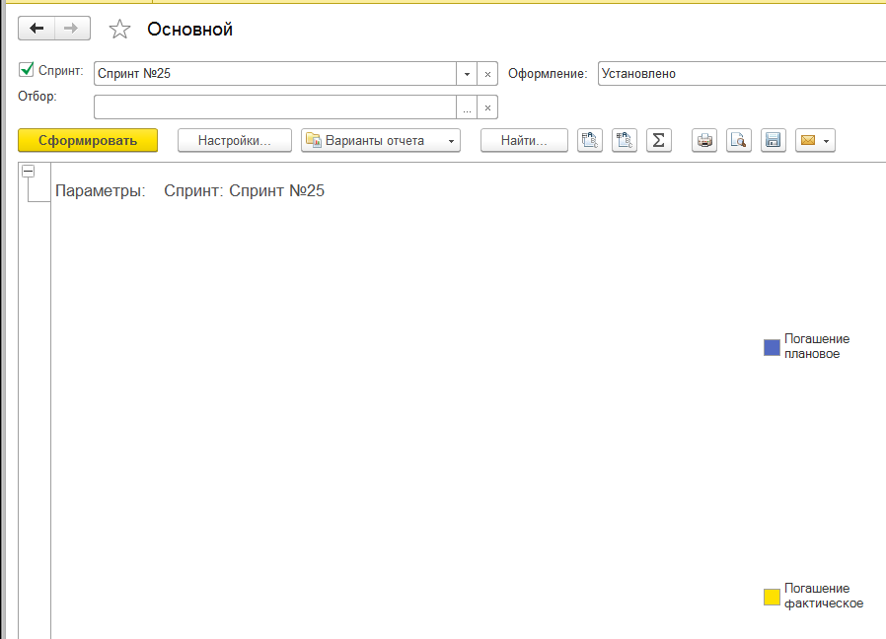Open the email button dropdown arrow
The width and height of the screenshot is (886, 639).
point(827,141)
